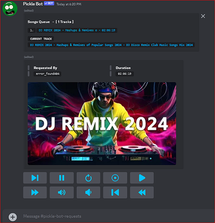215x223 pixels.
Task: Skip to the next track
Action: coord(35,178)
